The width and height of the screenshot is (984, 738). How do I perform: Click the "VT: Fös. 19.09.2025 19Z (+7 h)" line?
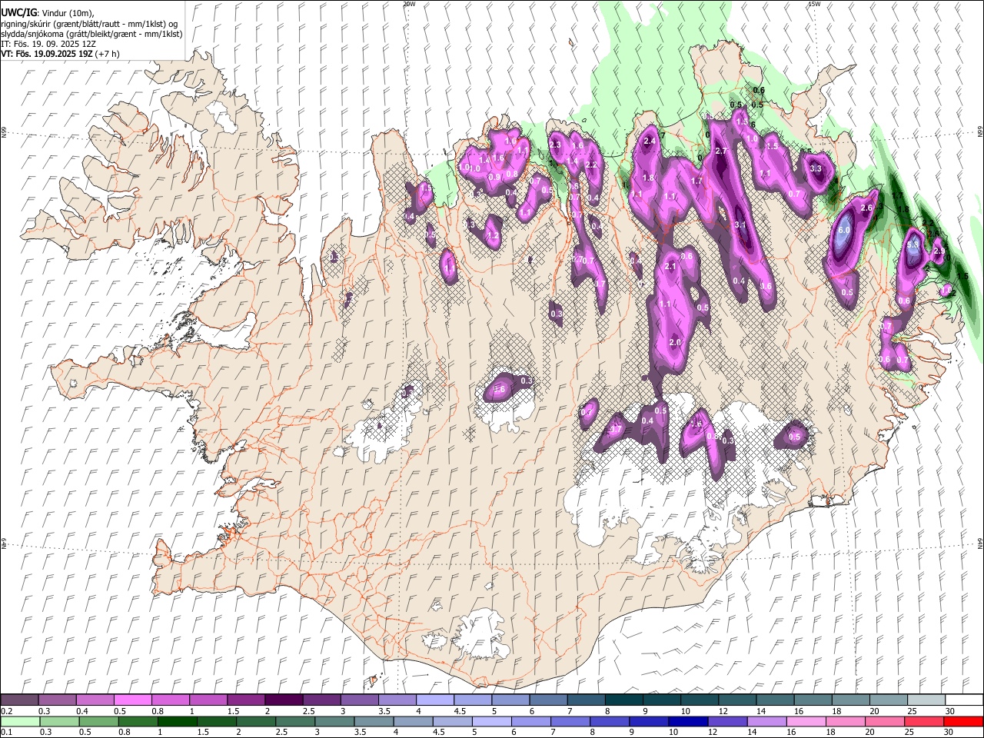60,54
